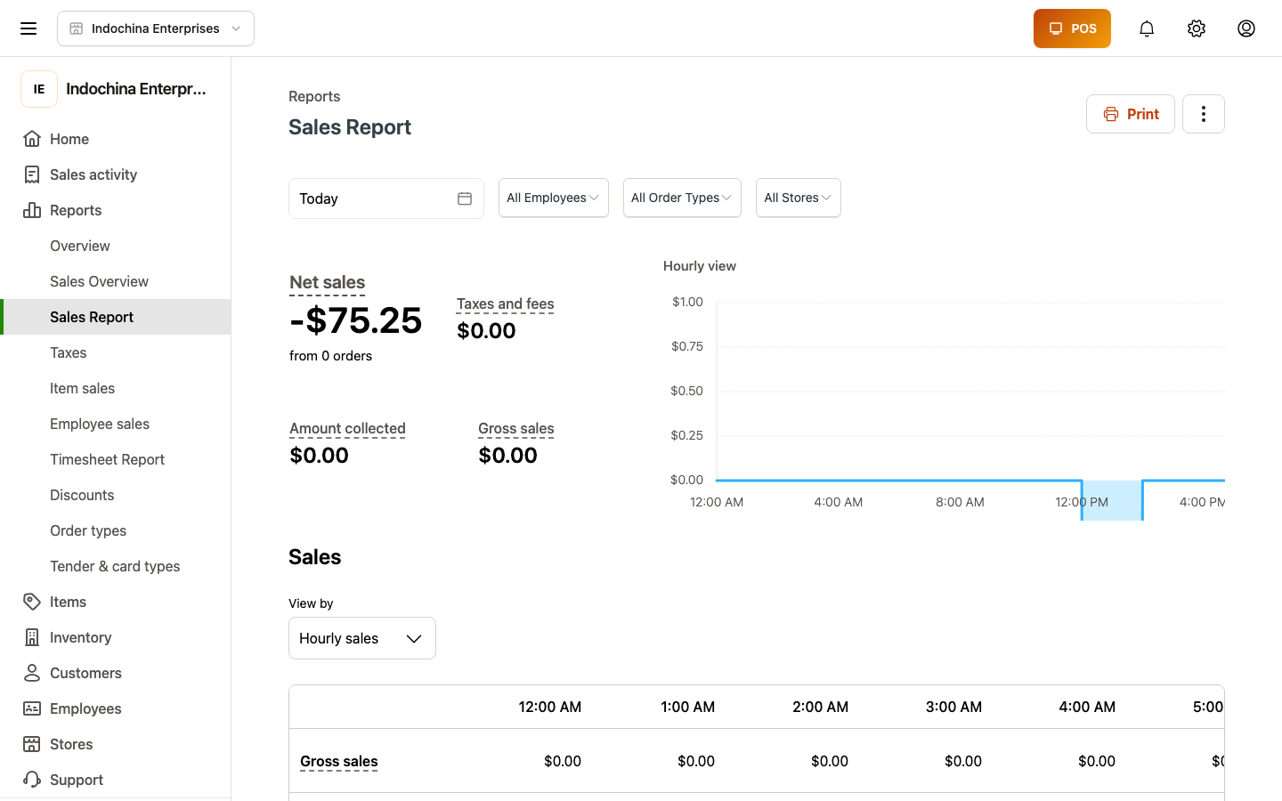The image size is (1282, 801).
Task: Click the Amount collected label
Action: [x=347, y=428]
